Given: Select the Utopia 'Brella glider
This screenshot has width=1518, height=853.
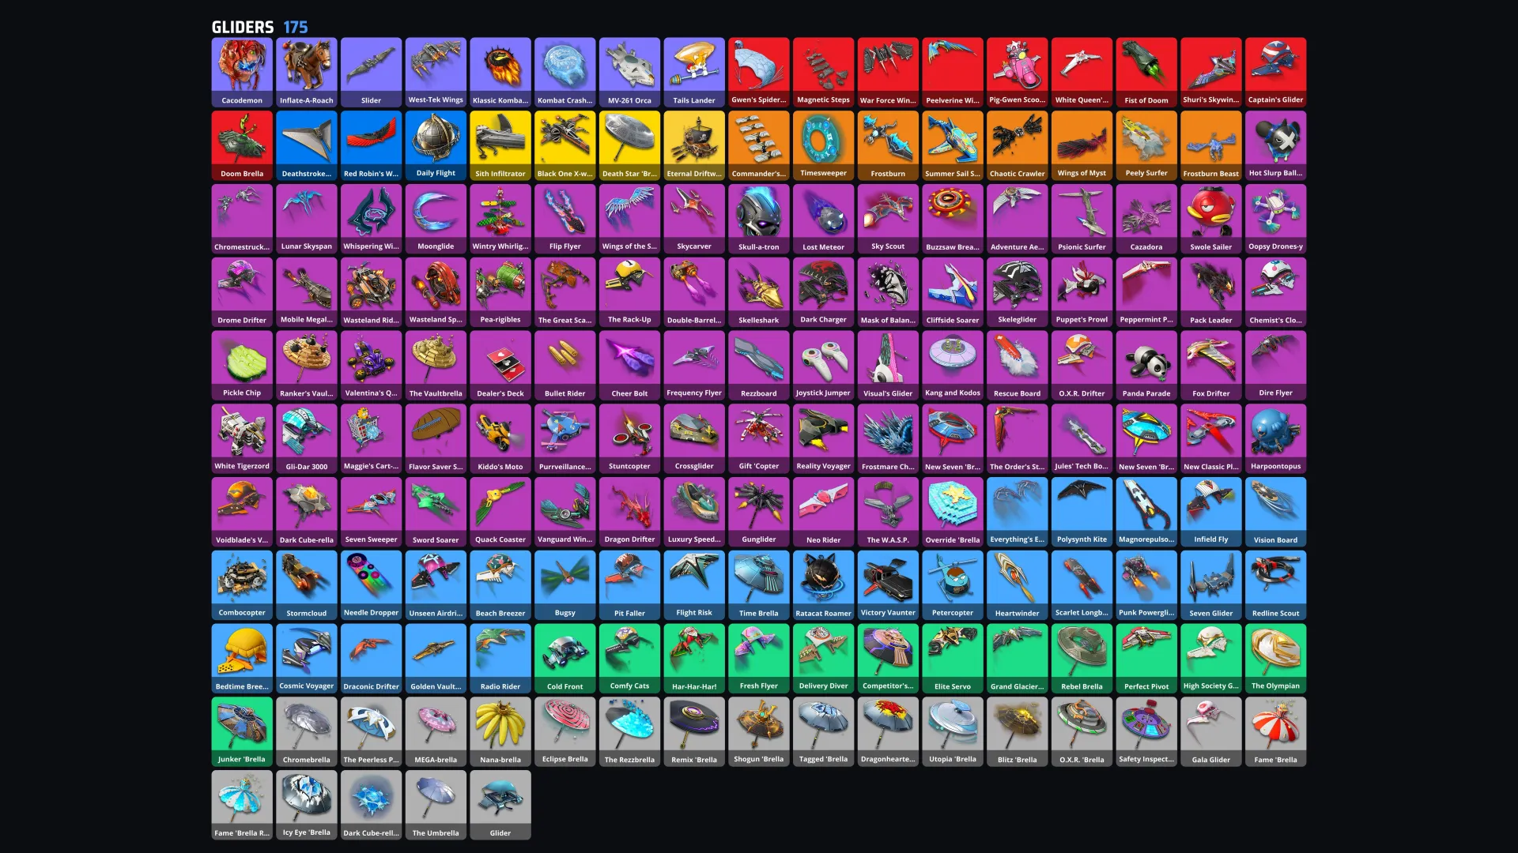Looking at the screenshot, I should pyautogui.click(x=953, y=732).
